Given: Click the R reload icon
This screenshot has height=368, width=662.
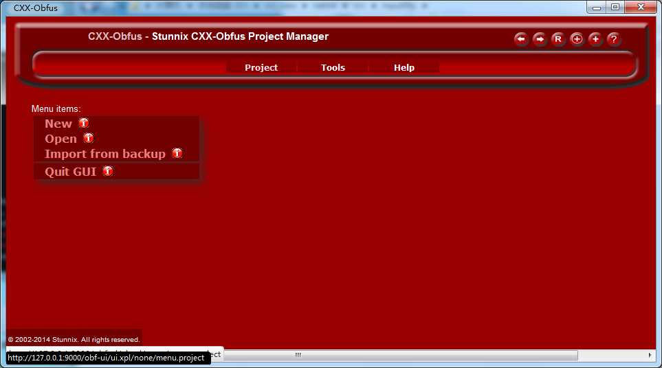Looking at the screenshot, I should pos(558,39).
